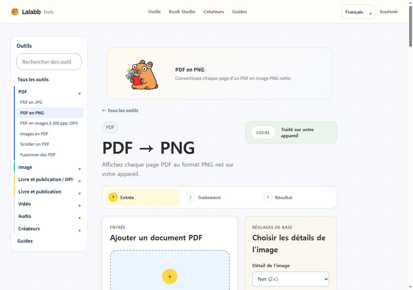Click step 2 circle for Traitement
413x290 pixels.
[x=191, y=197]
